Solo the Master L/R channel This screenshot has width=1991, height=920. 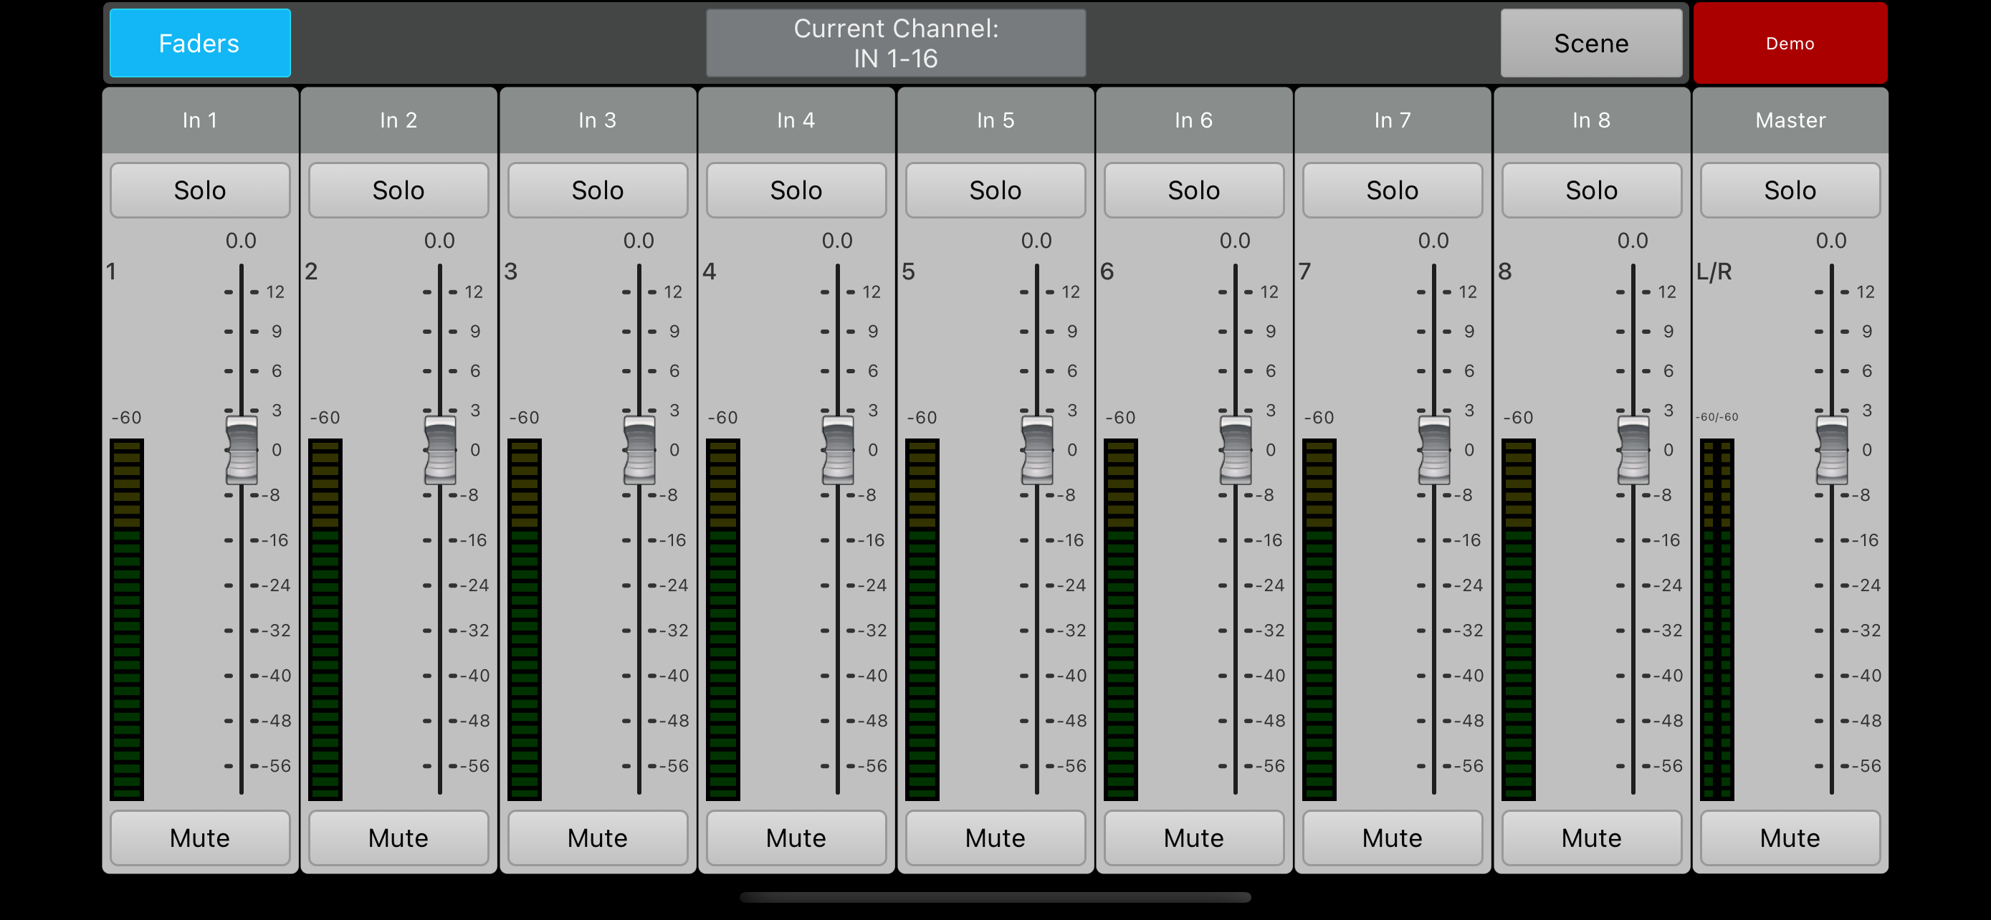1790,190
